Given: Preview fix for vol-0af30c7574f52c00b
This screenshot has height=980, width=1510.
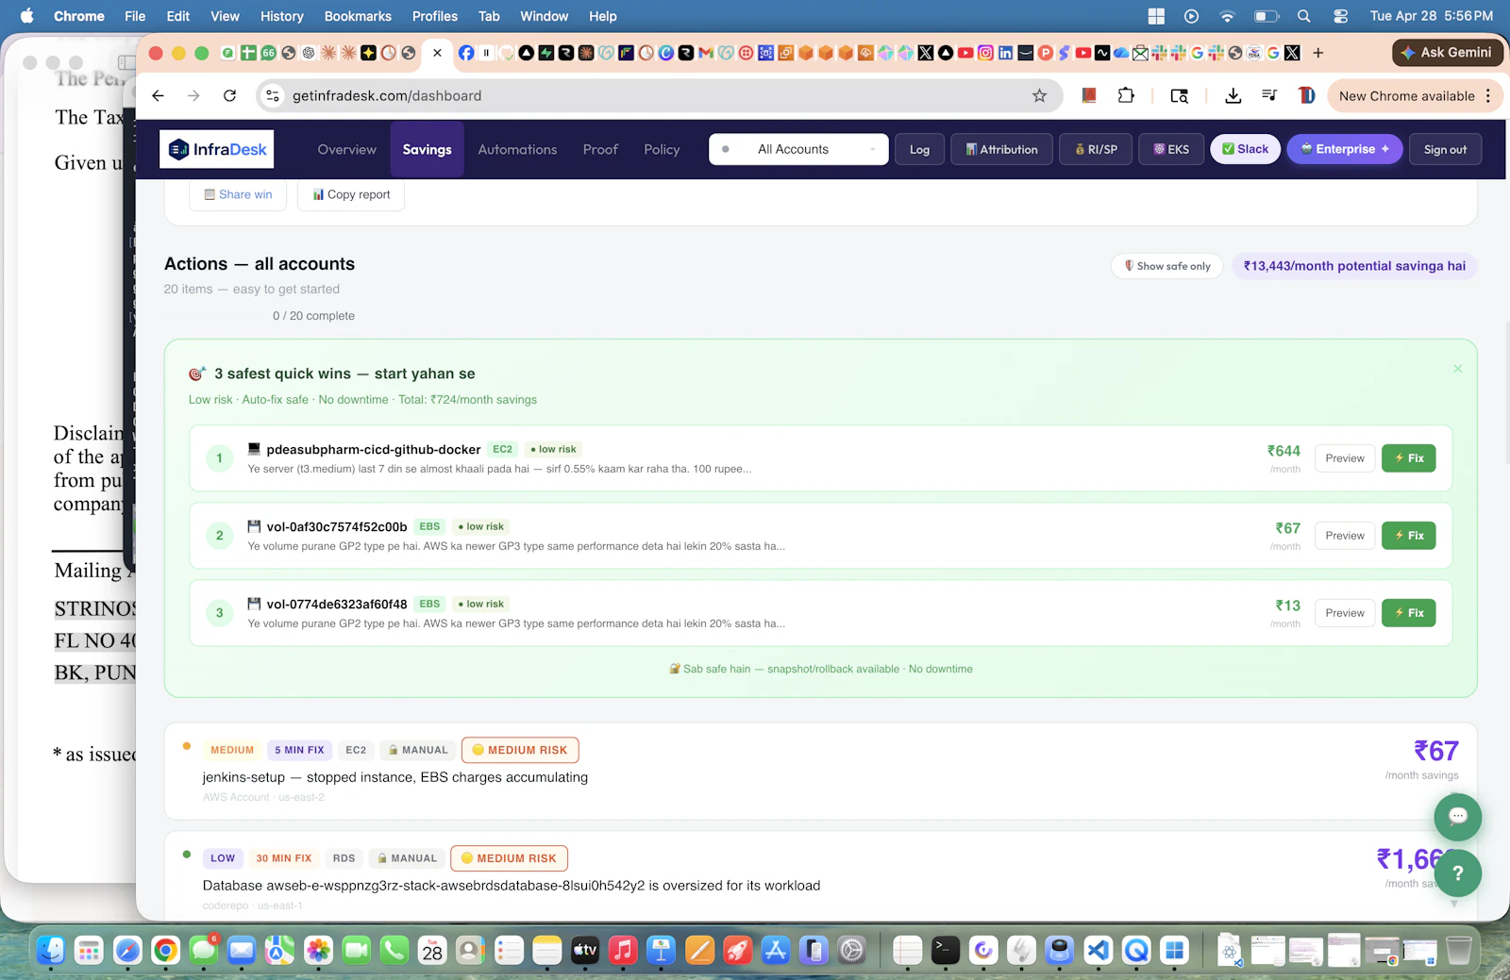Looking at the screenshot, I should click(1345, 536).
